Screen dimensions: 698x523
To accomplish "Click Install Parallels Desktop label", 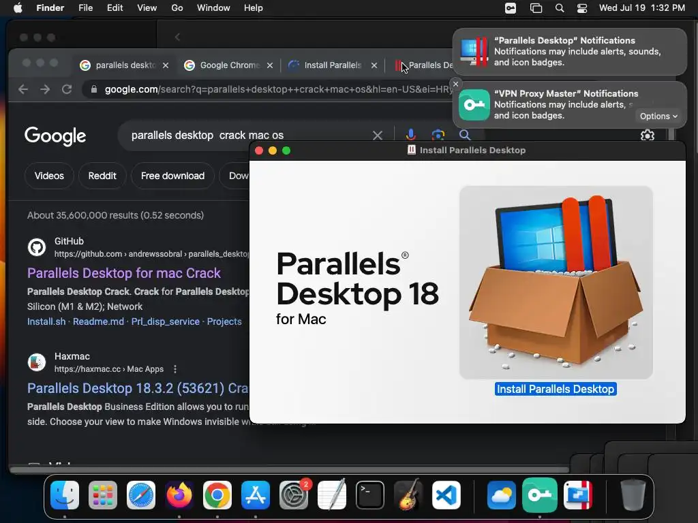I will pyautogui.click(x=556, y=389).
